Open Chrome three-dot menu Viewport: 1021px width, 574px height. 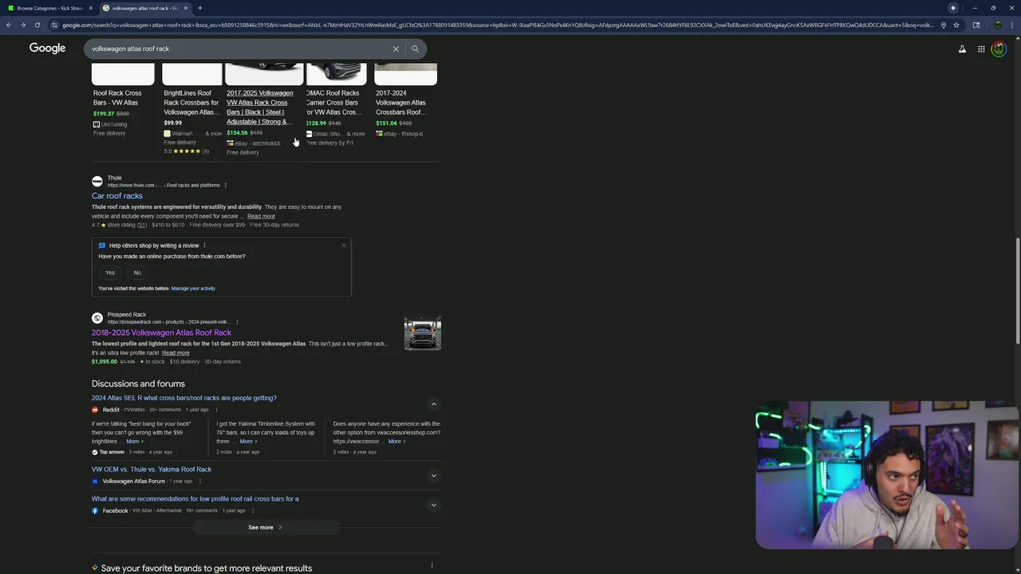tap(1012, 25)
